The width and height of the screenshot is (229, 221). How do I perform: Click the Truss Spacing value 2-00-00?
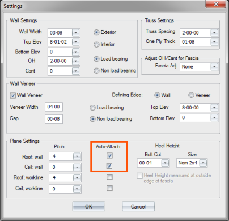click(x=190, y=33)
